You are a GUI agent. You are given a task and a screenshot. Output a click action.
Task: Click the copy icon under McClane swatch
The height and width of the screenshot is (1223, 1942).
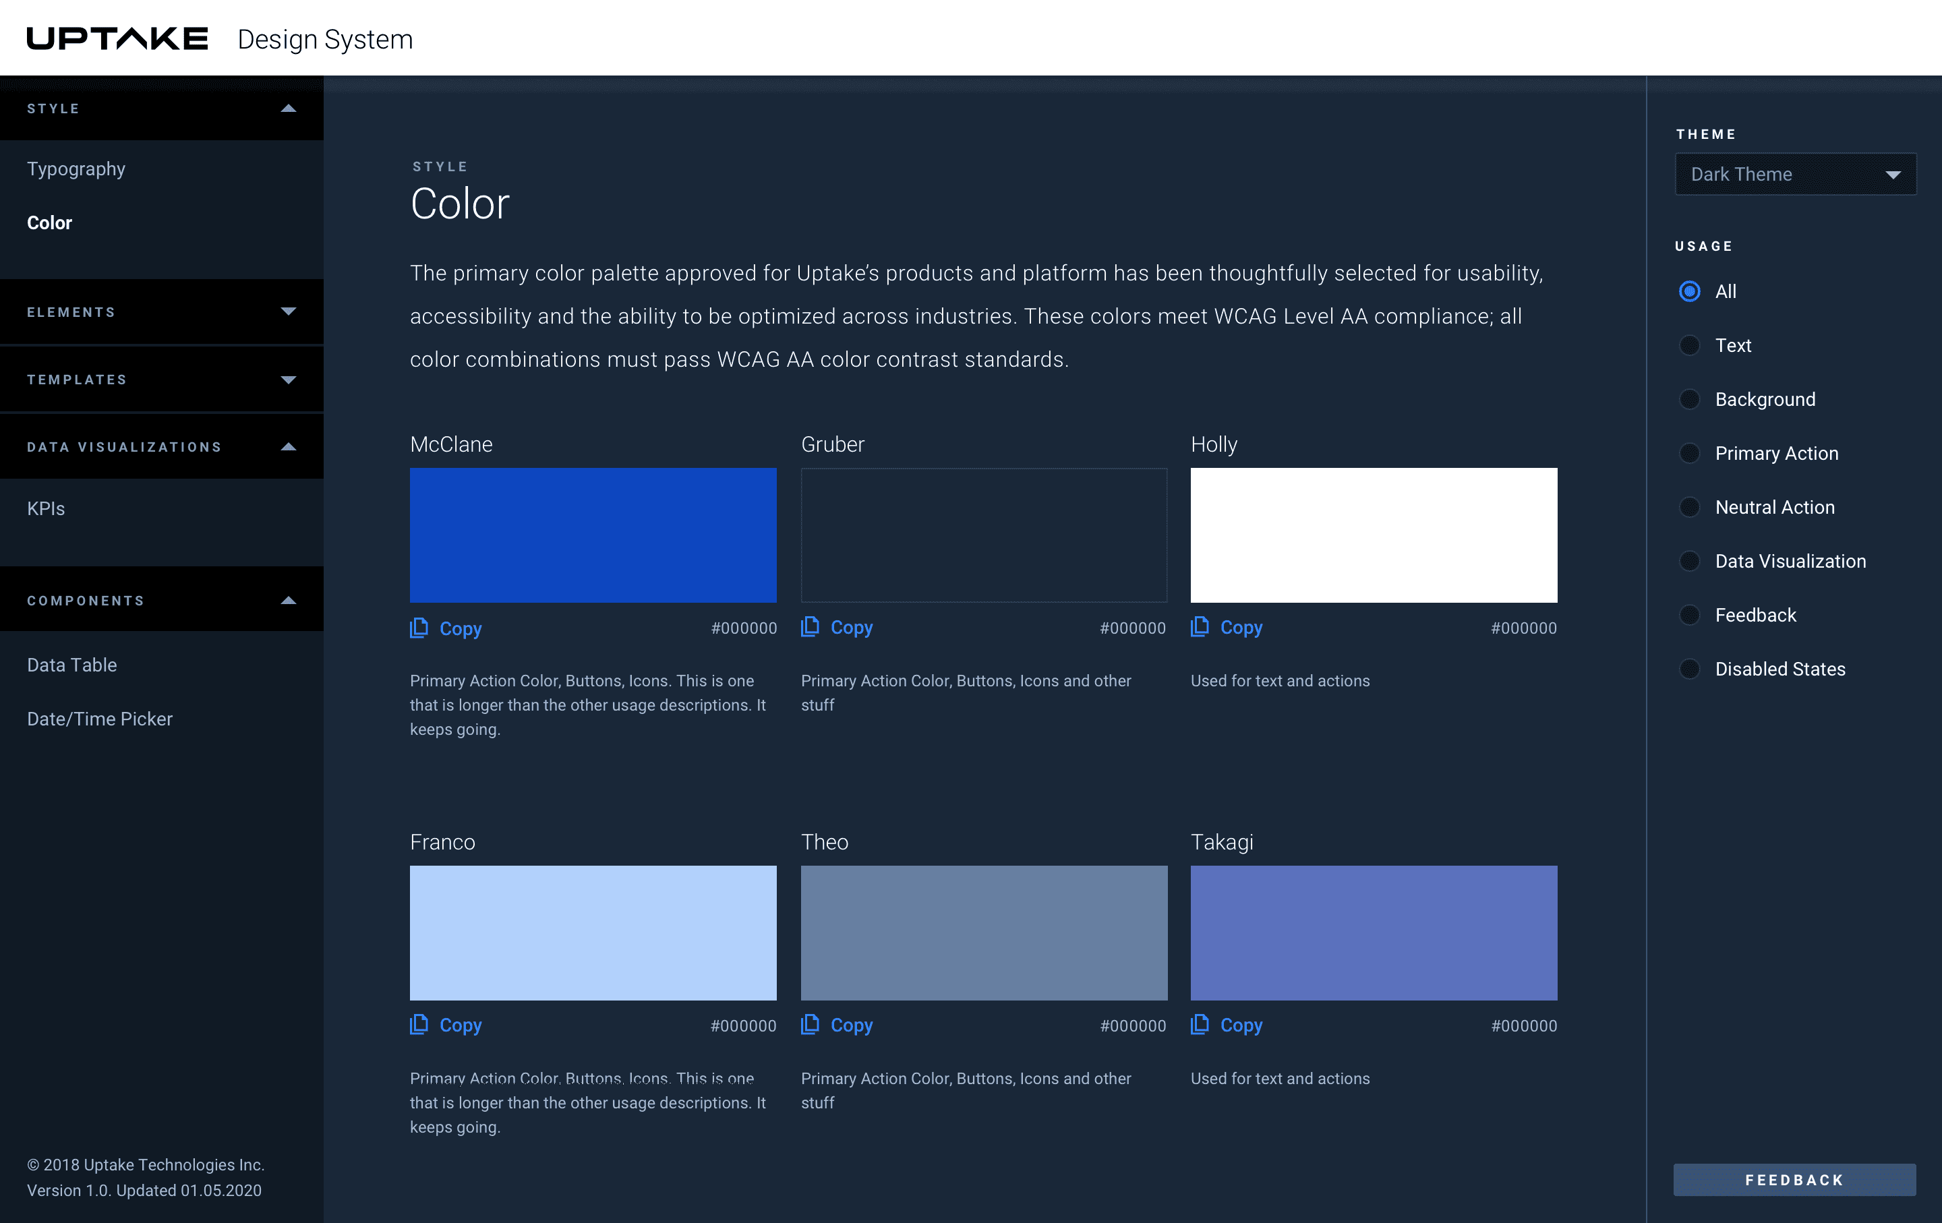(x=419, y=628)
